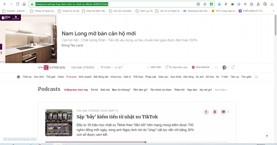Viewport: 277px width, 145px height.
Task: View site security lock info
Action: (x=32, y=4)
